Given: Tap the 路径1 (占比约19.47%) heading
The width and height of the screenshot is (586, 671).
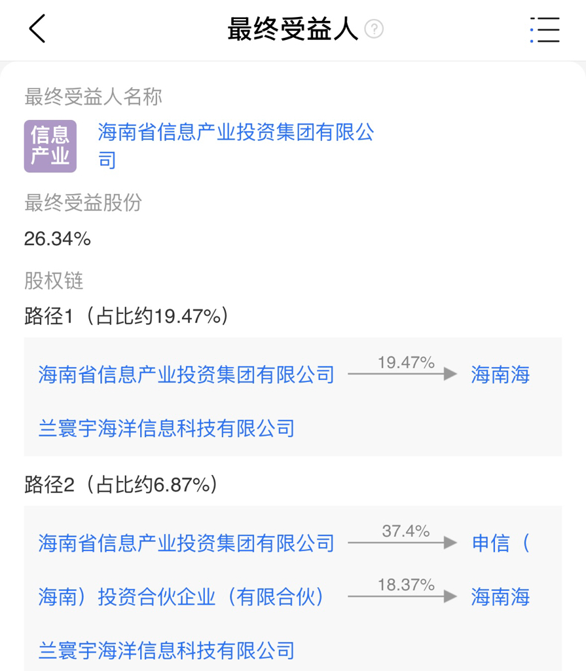Looking at the screenshot, I should pos(126,316).
